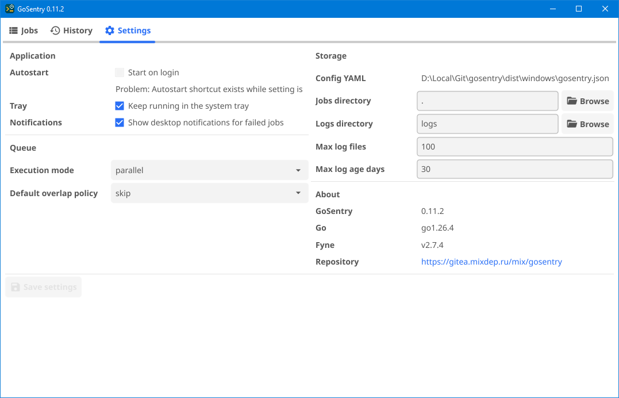Click the Save settings button
The width and height of the screenshot is (619, 398).
[44, 287]
